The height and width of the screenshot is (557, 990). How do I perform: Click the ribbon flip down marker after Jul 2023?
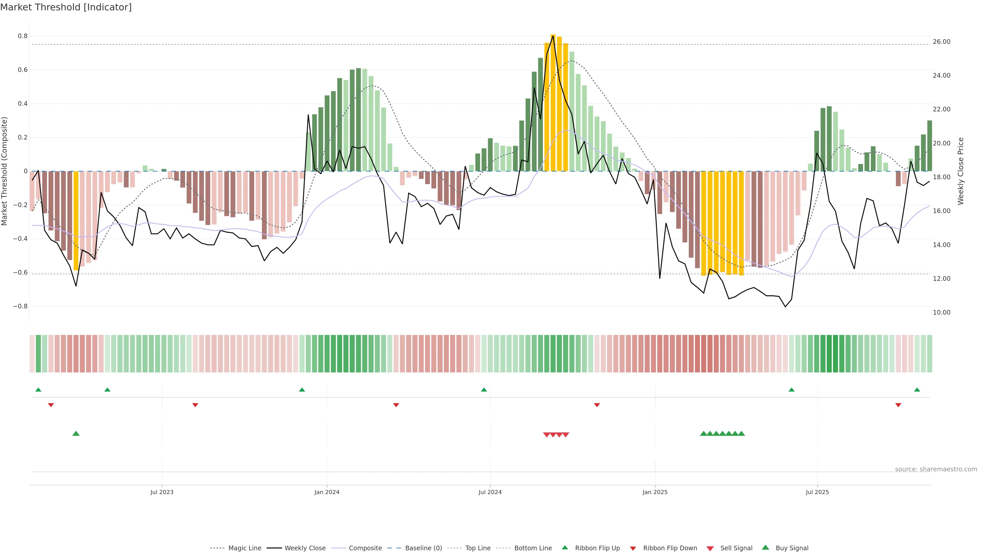click(x=195, y=405)
